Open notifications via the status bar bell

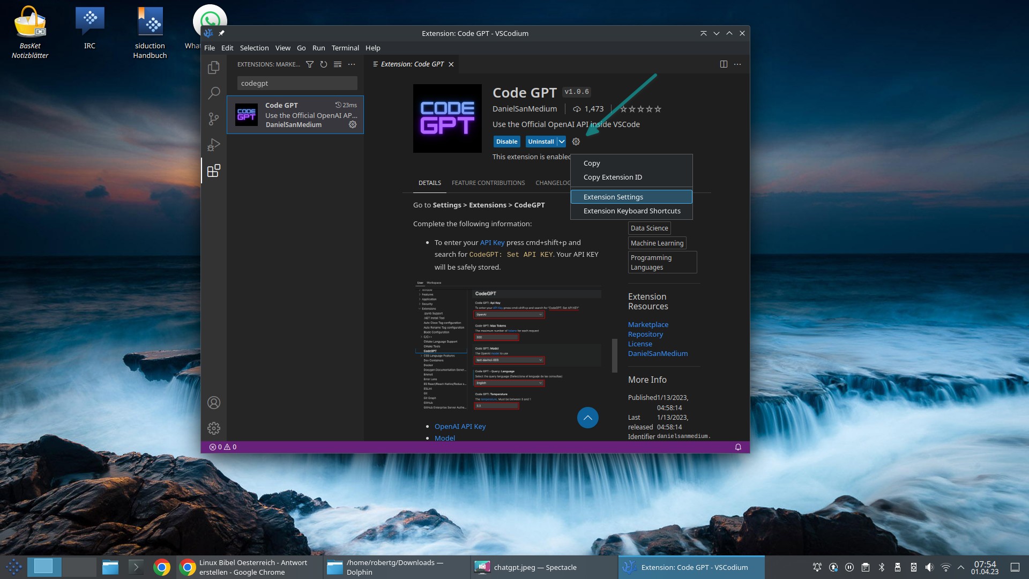pyautogui.click(x=738, y=447)
